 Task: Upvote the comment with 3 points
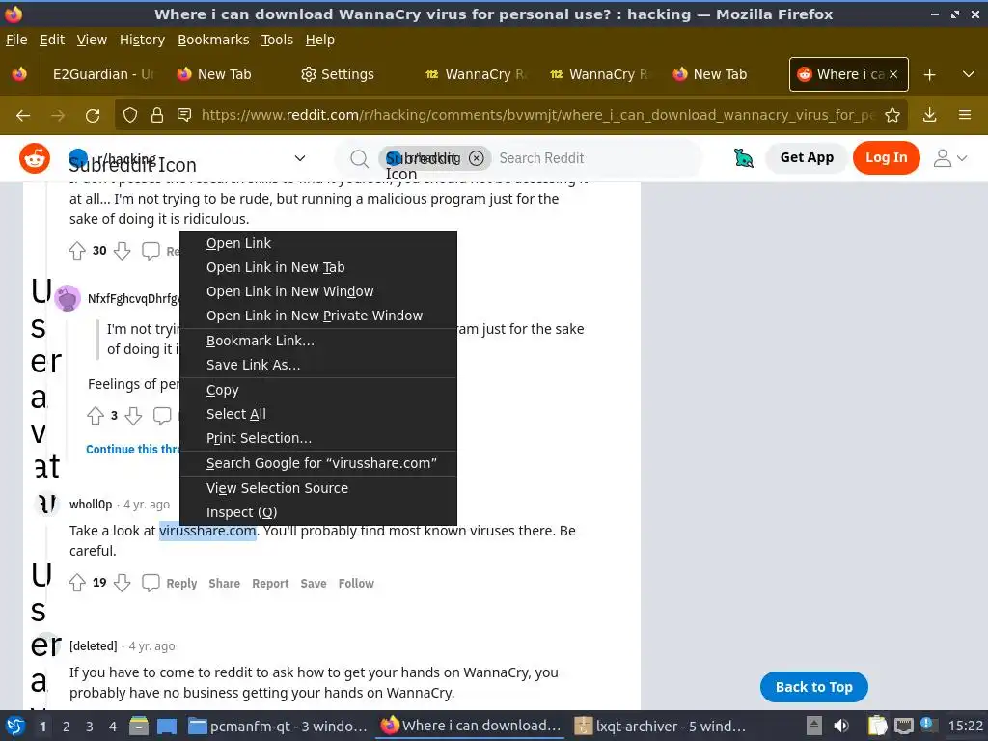96,416
